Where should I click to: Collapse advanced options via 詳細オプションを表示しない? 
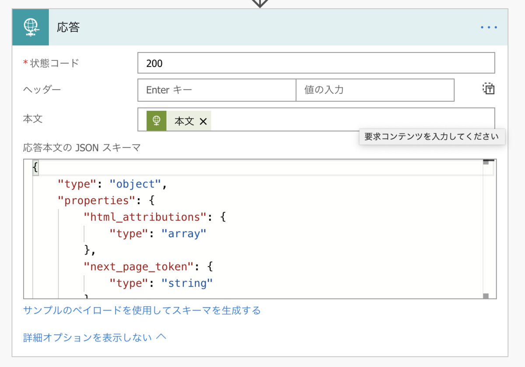point(94,337)
